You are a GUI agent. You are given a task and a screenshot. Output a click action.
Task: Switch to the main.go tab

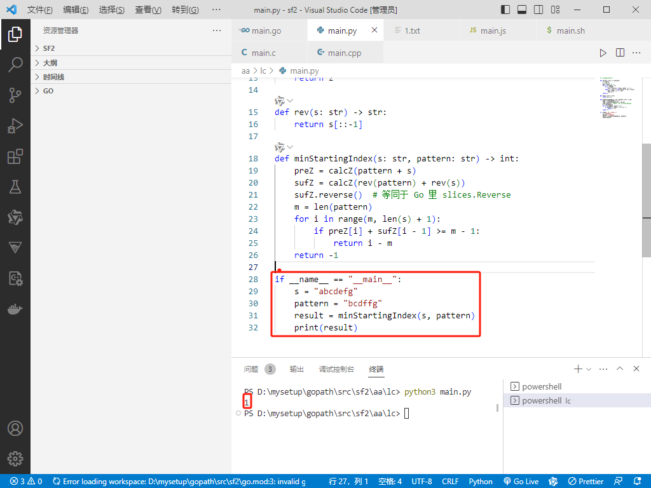point(270,30)
